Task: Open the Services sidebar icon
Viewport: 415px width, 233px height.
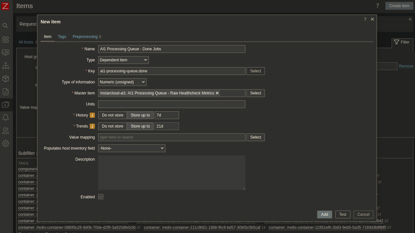Action: [6, 66]
